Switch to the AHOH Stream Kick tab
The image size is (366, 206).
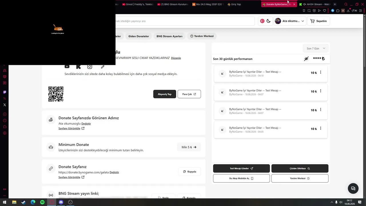click(x=315, y=4)
